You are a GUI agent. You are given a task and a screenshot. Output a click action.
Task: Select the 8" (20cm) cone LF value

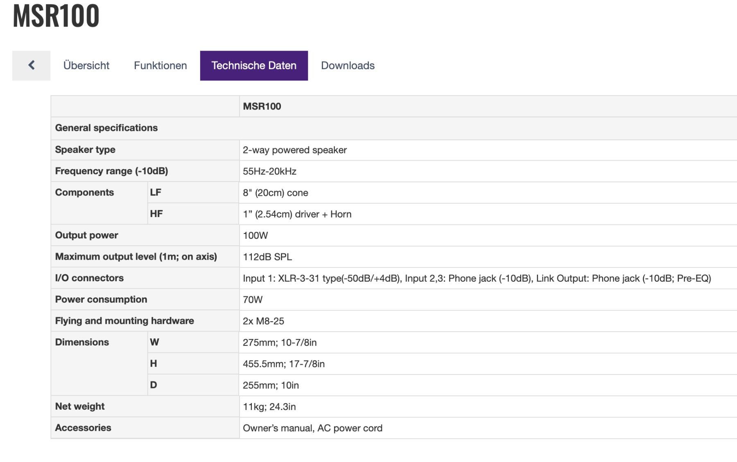click(x=275, y=193)
